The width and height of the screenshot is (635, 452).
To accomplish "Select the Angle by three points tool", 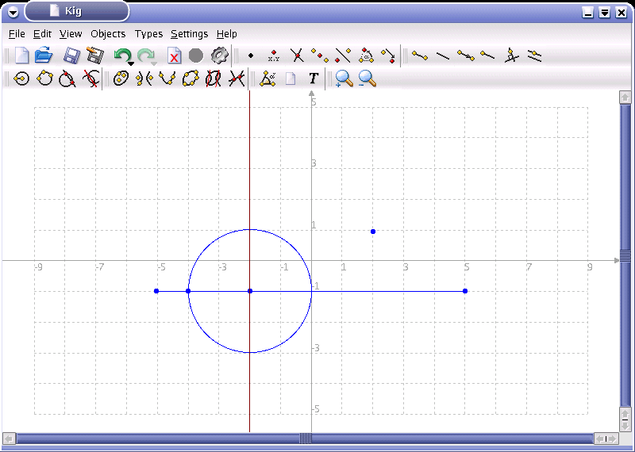I will click(x=267, y=79).
